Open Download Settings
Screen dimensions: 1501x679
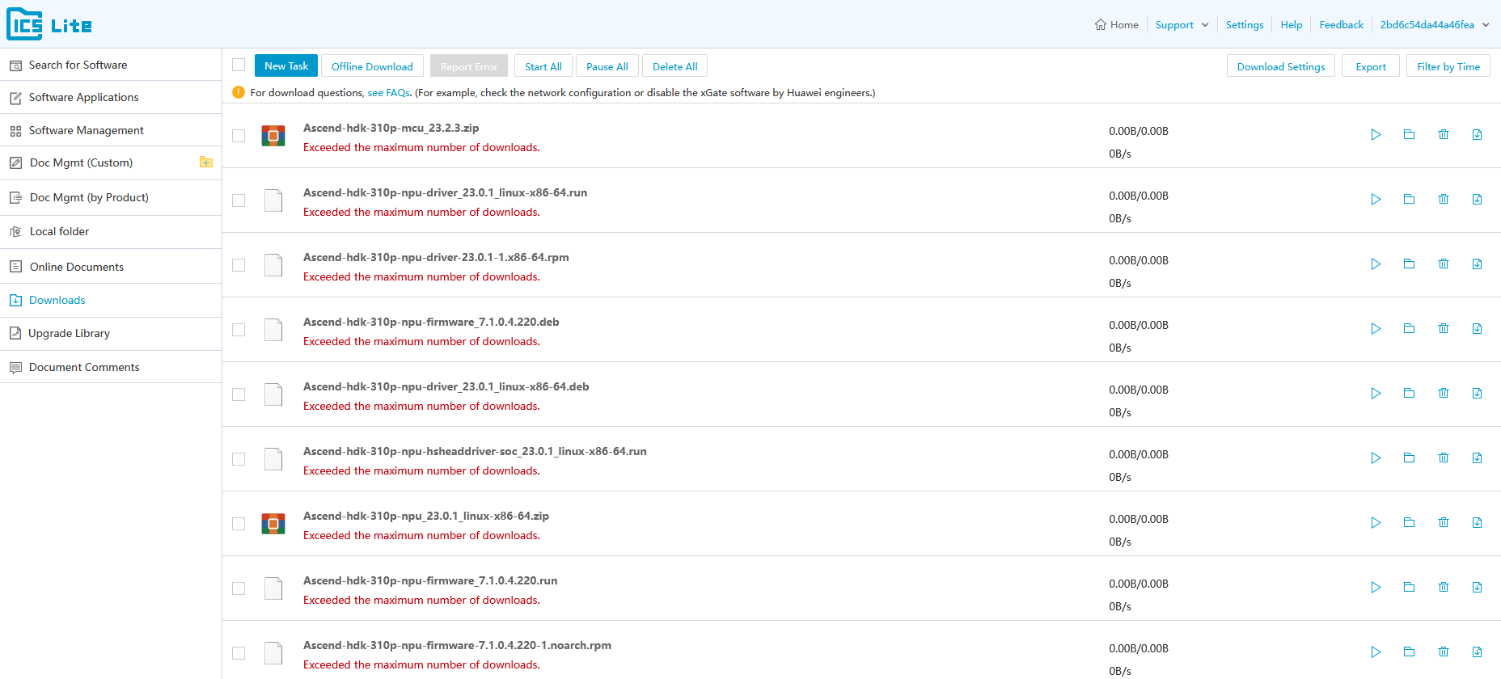tap(1281, 66)
